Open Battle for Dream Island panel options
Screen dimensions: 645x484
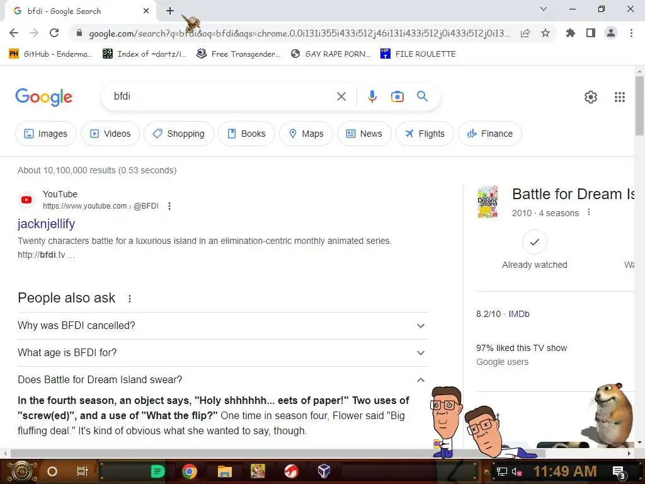point(589,212)
